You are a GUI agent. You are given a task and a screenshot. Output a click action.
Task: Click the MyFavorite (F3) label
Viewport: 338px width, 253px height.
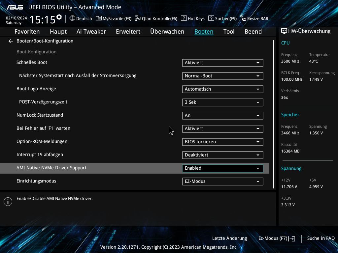click(117, 19)
